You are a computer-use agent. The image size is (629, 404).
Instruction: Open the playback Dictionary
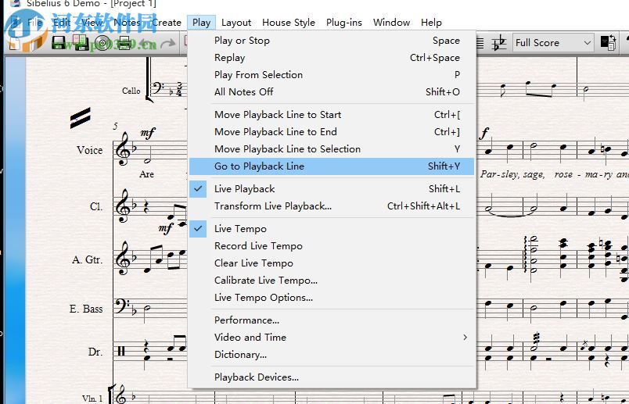point(332,355)
